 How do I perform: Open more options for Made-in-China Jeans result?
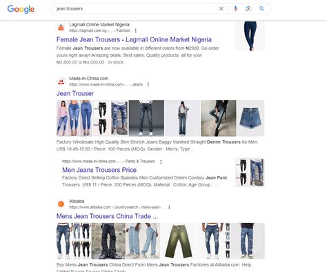pos(148,84)
